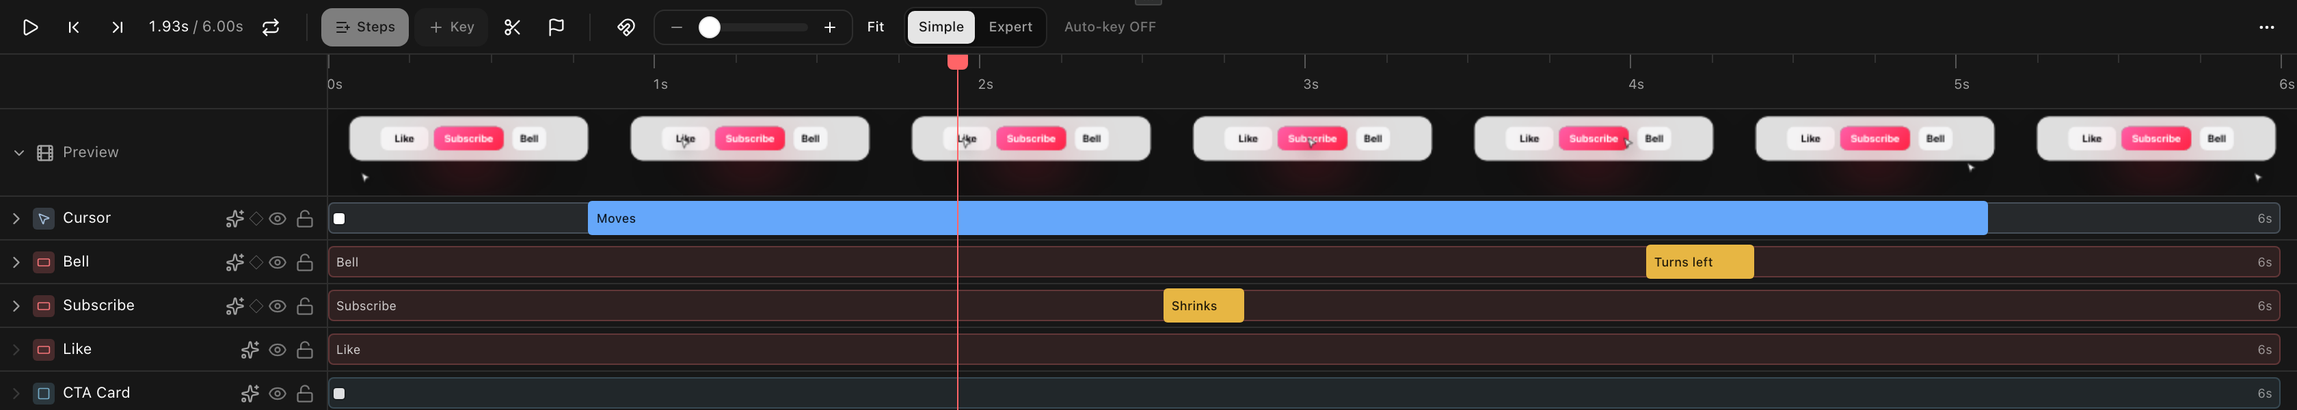
Task: Open the CTA Card layer sparkle effects
Action: click(x=250, y=393)
